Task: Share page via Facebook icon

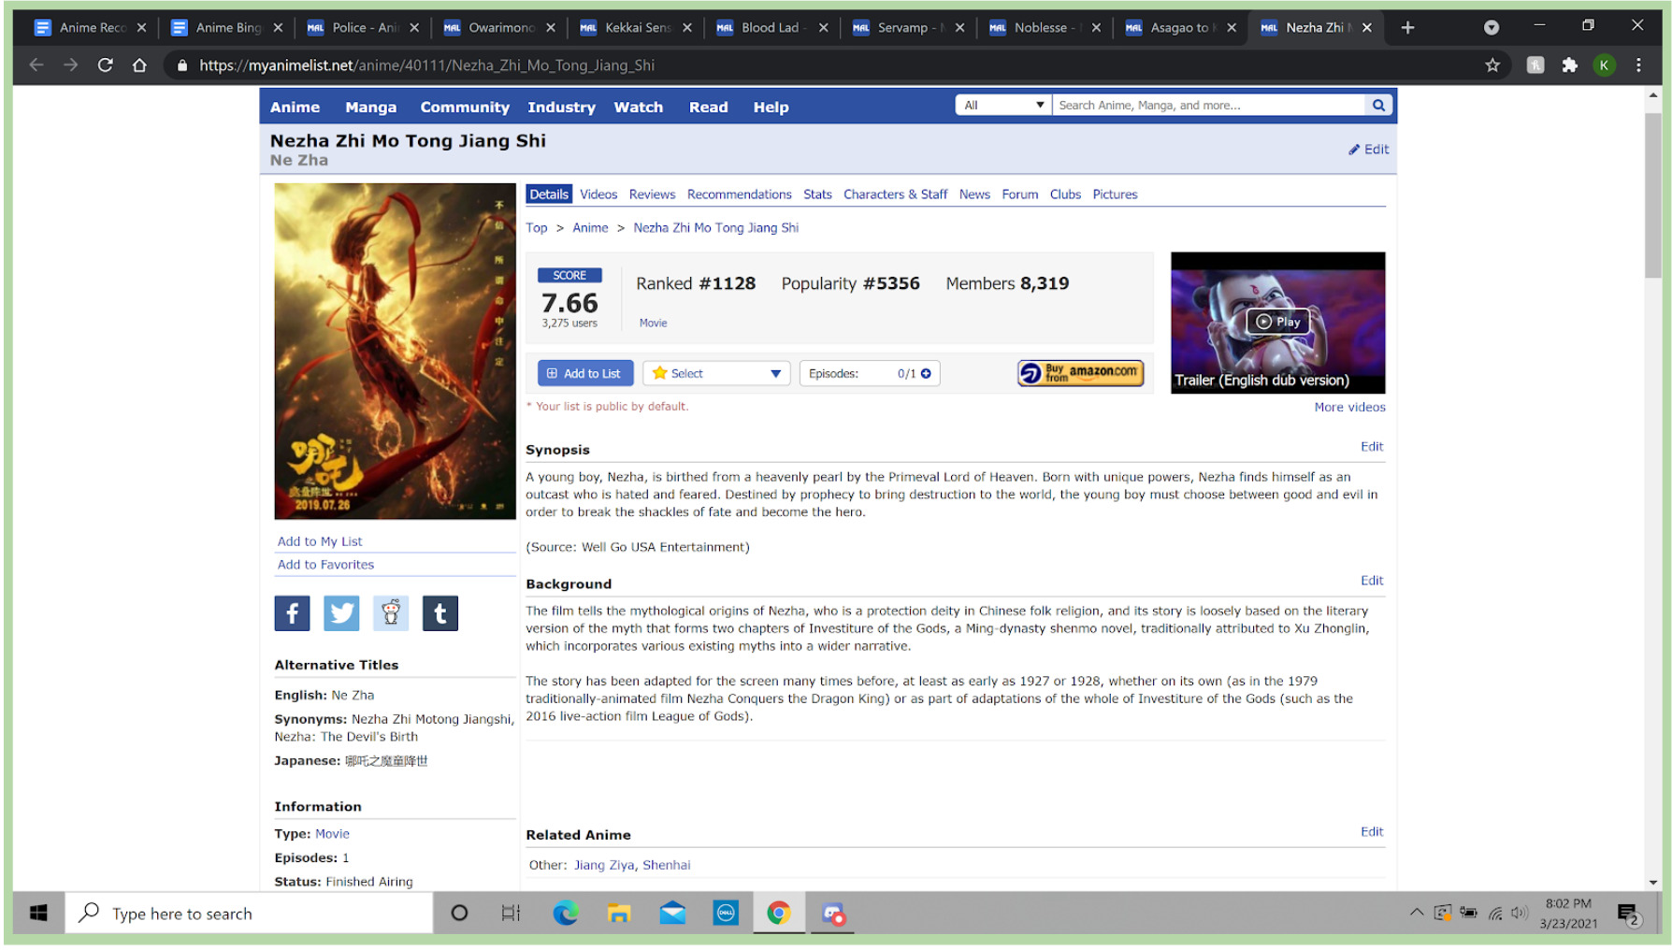Action: (x=292, y=613)
